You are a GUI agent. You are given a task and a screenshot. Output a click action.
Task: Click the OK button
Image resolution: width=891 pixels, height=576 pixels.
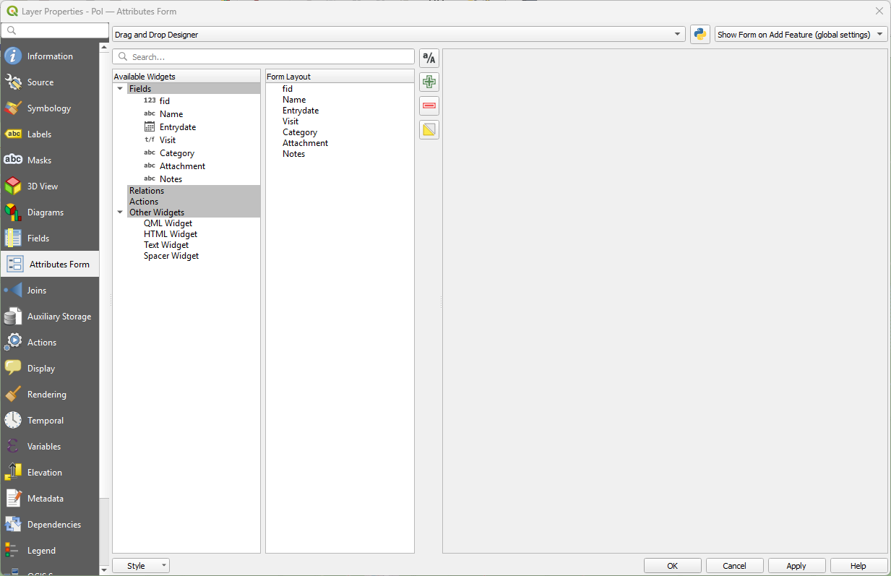[x=672, y=566]
